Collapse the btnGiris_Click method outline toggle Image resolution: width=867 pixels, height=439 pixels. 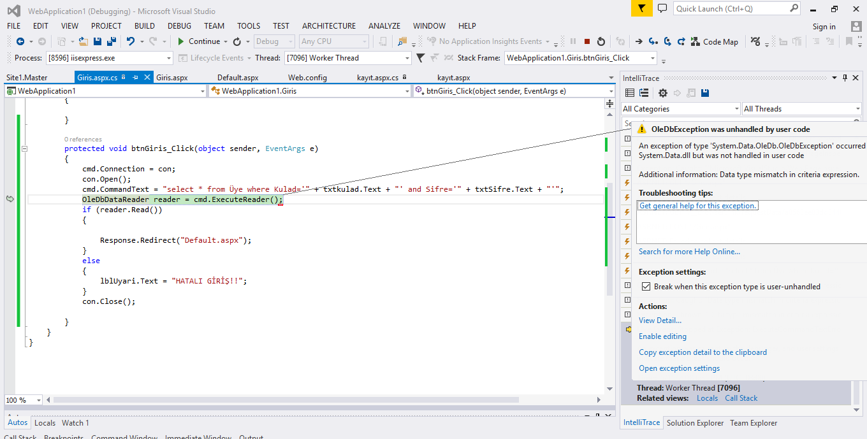25,148
